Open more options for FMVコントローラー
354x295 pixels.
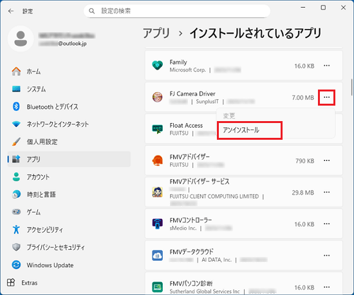coord(327,224)
